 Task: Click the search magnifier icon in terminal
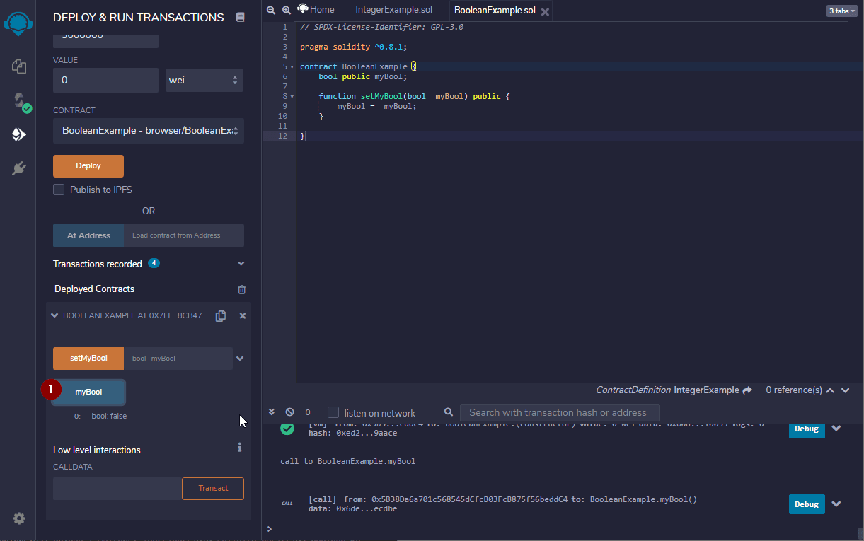449,412
